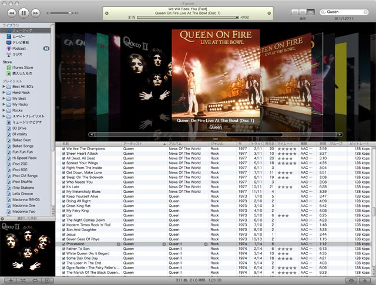The image size is (376, 285).
Task: Select the Ballad Best playlist
Action: tap(21, 140)
